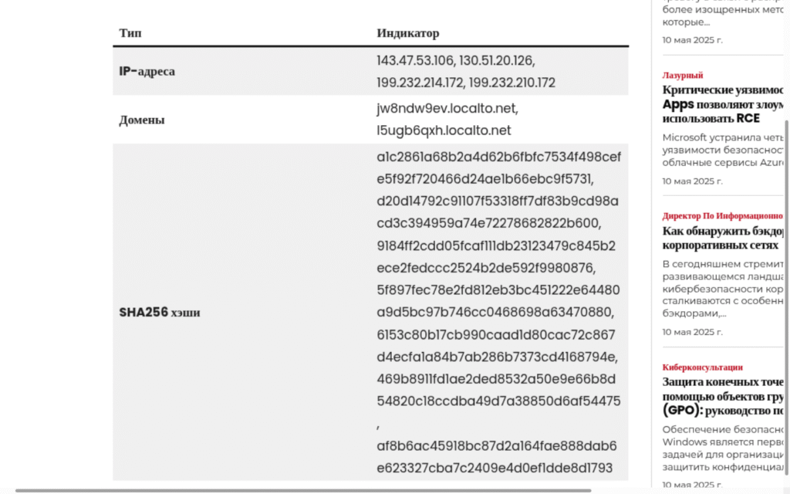Viewport: 790px width, 494px height.
Task: Click the IP-адреса row label
Action: pos(147,71)
